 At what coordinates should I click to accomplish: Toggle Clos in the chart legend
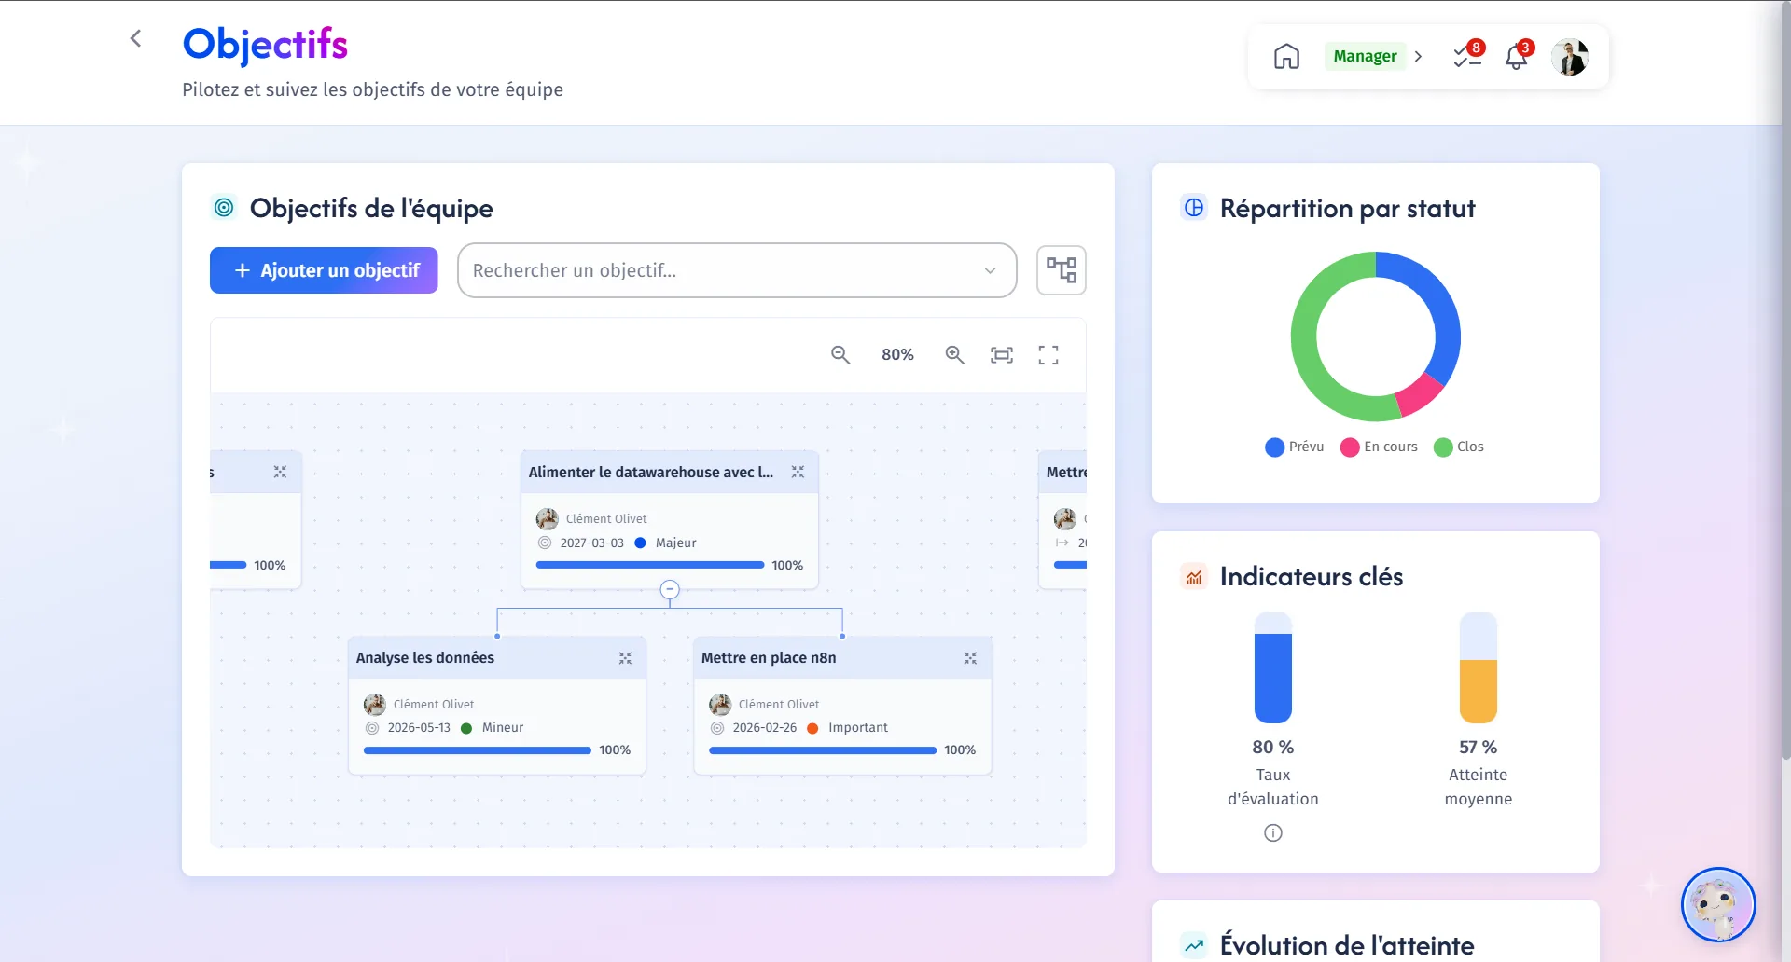tap(1459, 447)
